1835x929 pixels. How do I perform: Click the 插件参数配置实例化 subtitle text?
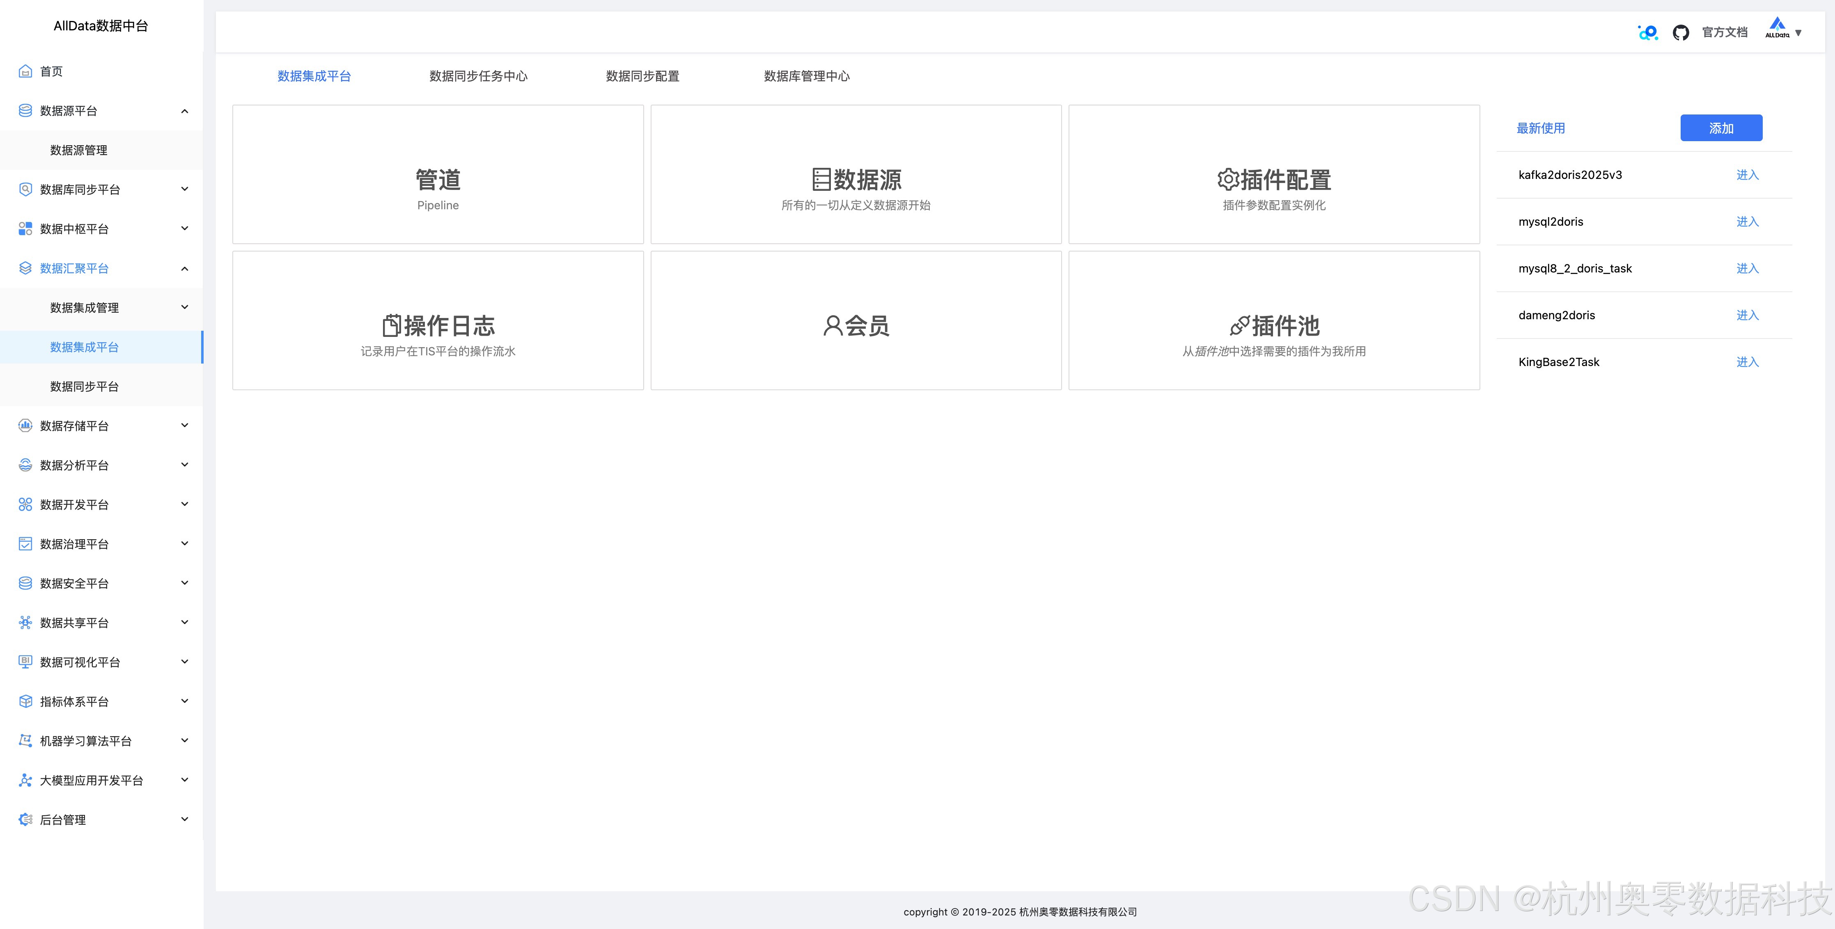pyautogui.click(x=1274, y=205)
